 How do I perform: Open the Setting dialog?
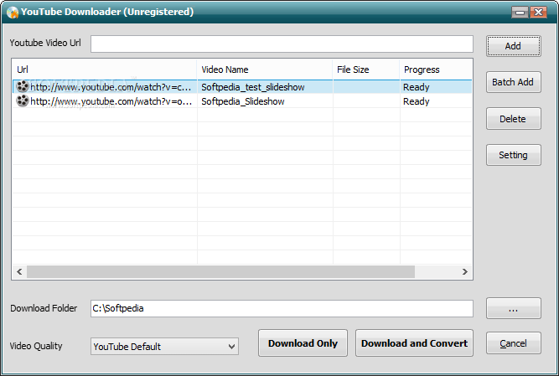pos(514,155)
